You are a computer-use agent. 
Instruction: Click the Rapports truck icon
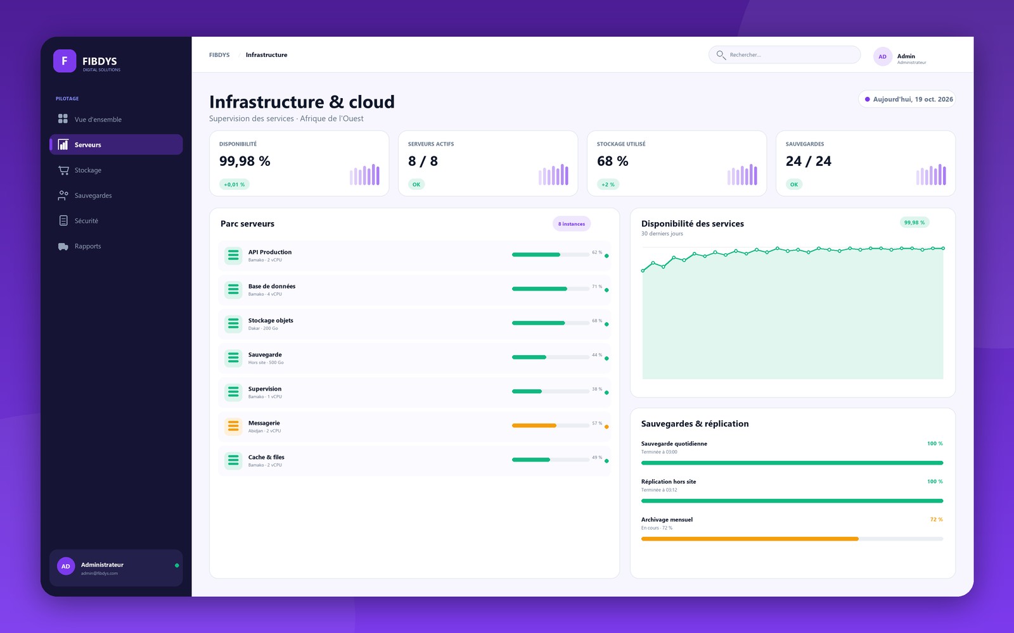[x=63, y=246]
